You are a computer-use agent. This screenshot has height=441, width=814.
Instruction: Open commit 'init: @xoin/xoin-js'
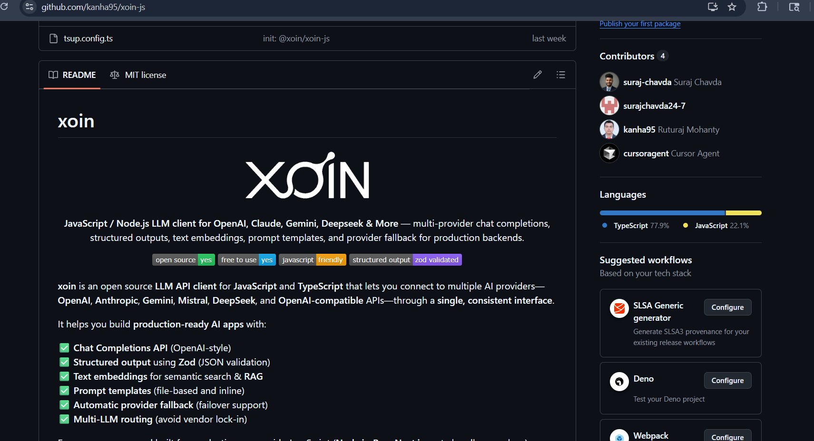296,38
